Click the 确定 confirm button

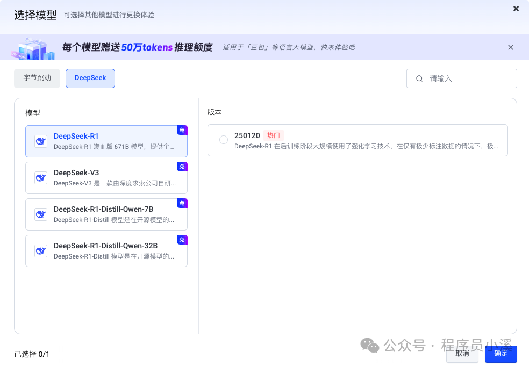click(501, 354)
